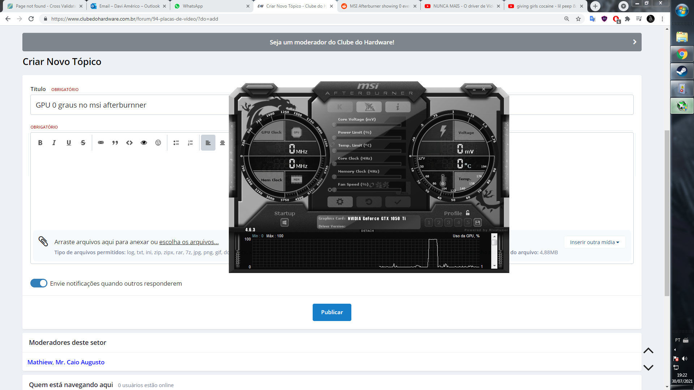Align editor text left

click(208, 143)
